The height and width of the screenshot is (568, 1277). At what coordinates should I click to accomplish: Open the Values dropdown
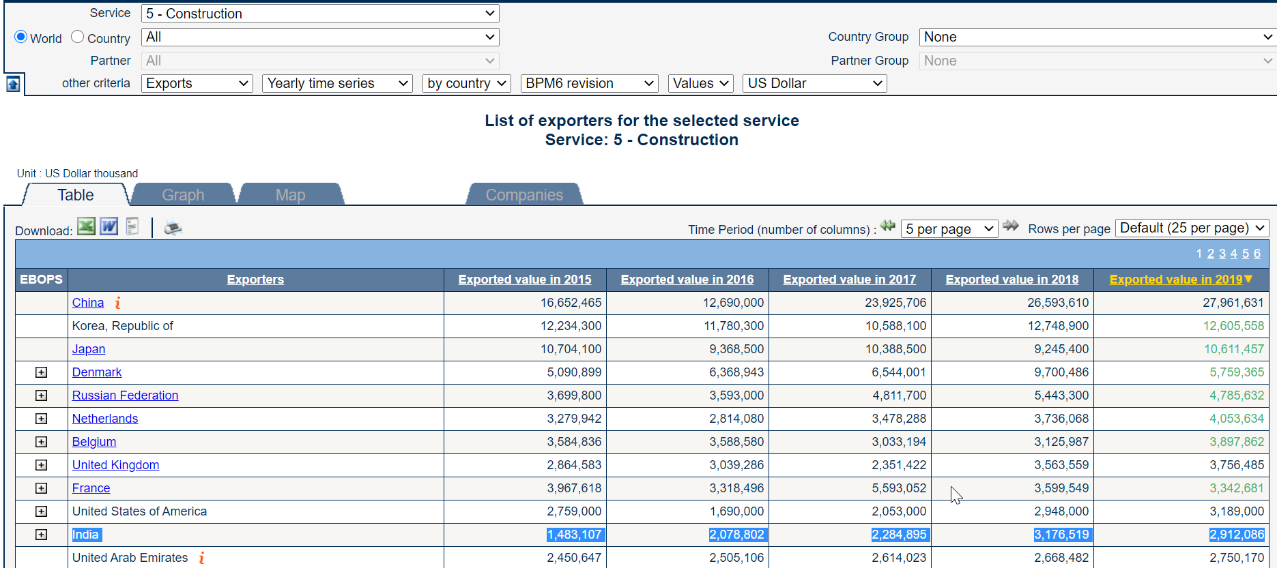(x=701, y=83)
